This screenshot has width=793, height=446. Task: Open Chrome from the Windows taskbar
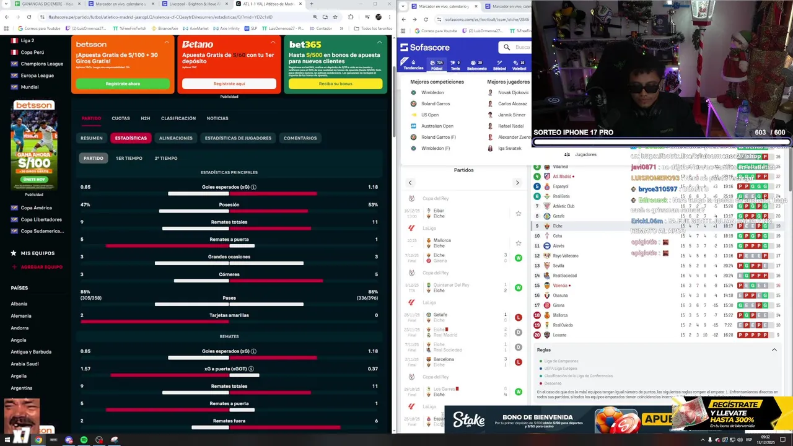(38, 440)
